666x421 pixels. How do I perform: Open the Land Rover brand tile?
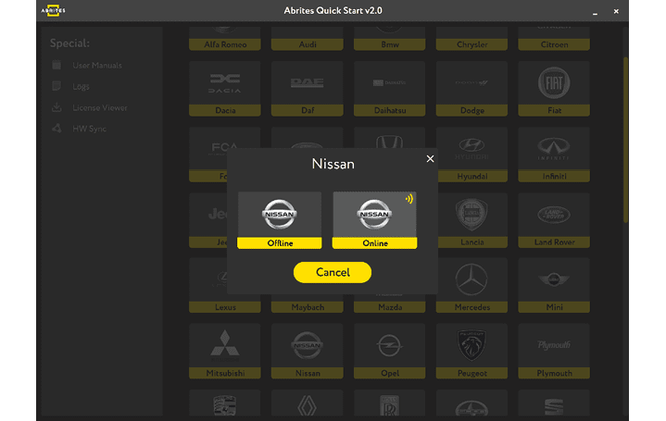point(554,219)
